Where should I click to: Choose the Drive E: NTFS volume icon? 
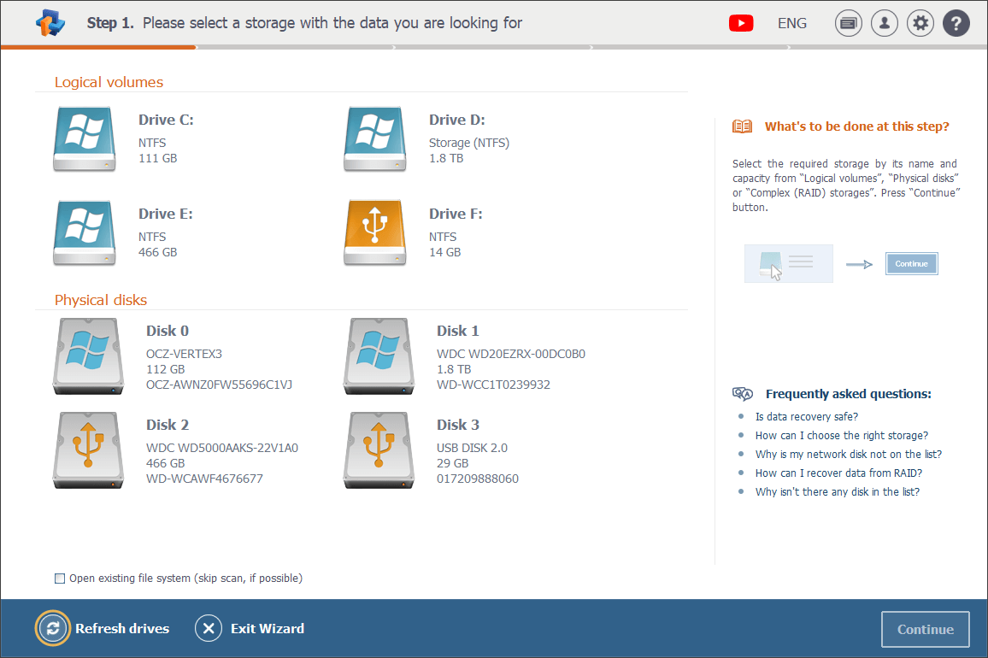84,232
